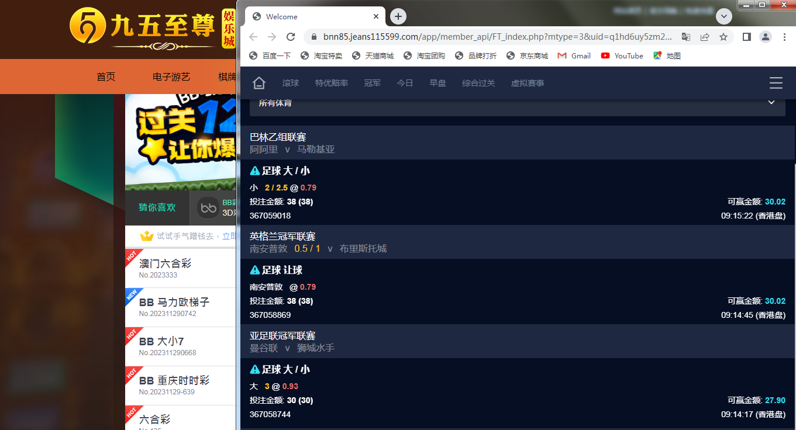Switch to 早盘 tab

click(x=438, y=83)
